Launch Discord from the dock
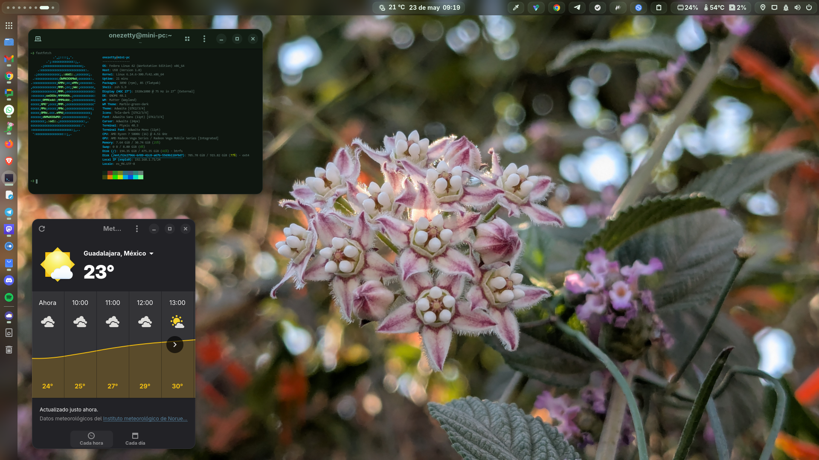Screen dimensions: 819x460 pyautogui.click(x=9, y=280)
